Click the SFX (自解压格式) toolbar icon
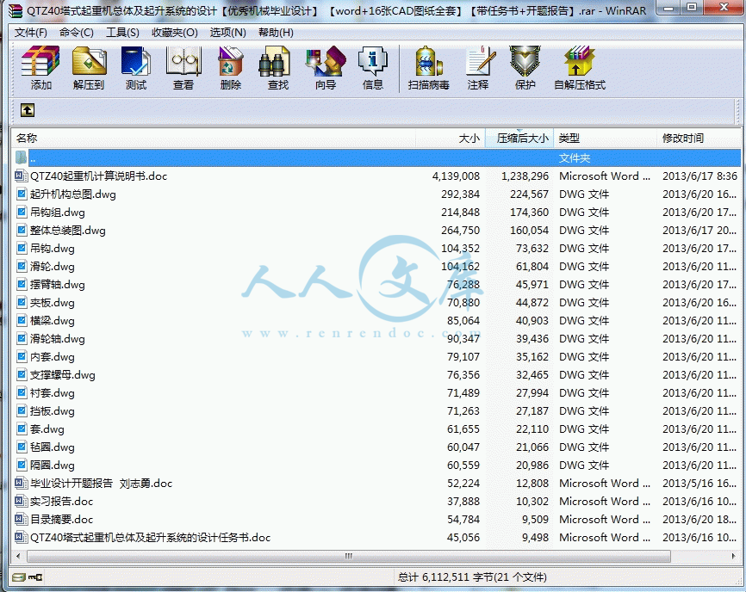This screenshot has width=746, height=592. [580, 61]
